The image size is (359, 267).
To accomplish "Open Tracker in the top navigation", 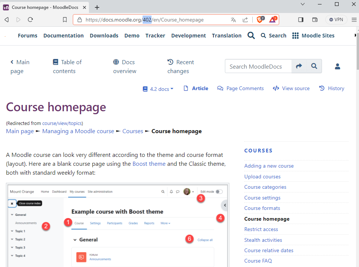I will (155, 36).
